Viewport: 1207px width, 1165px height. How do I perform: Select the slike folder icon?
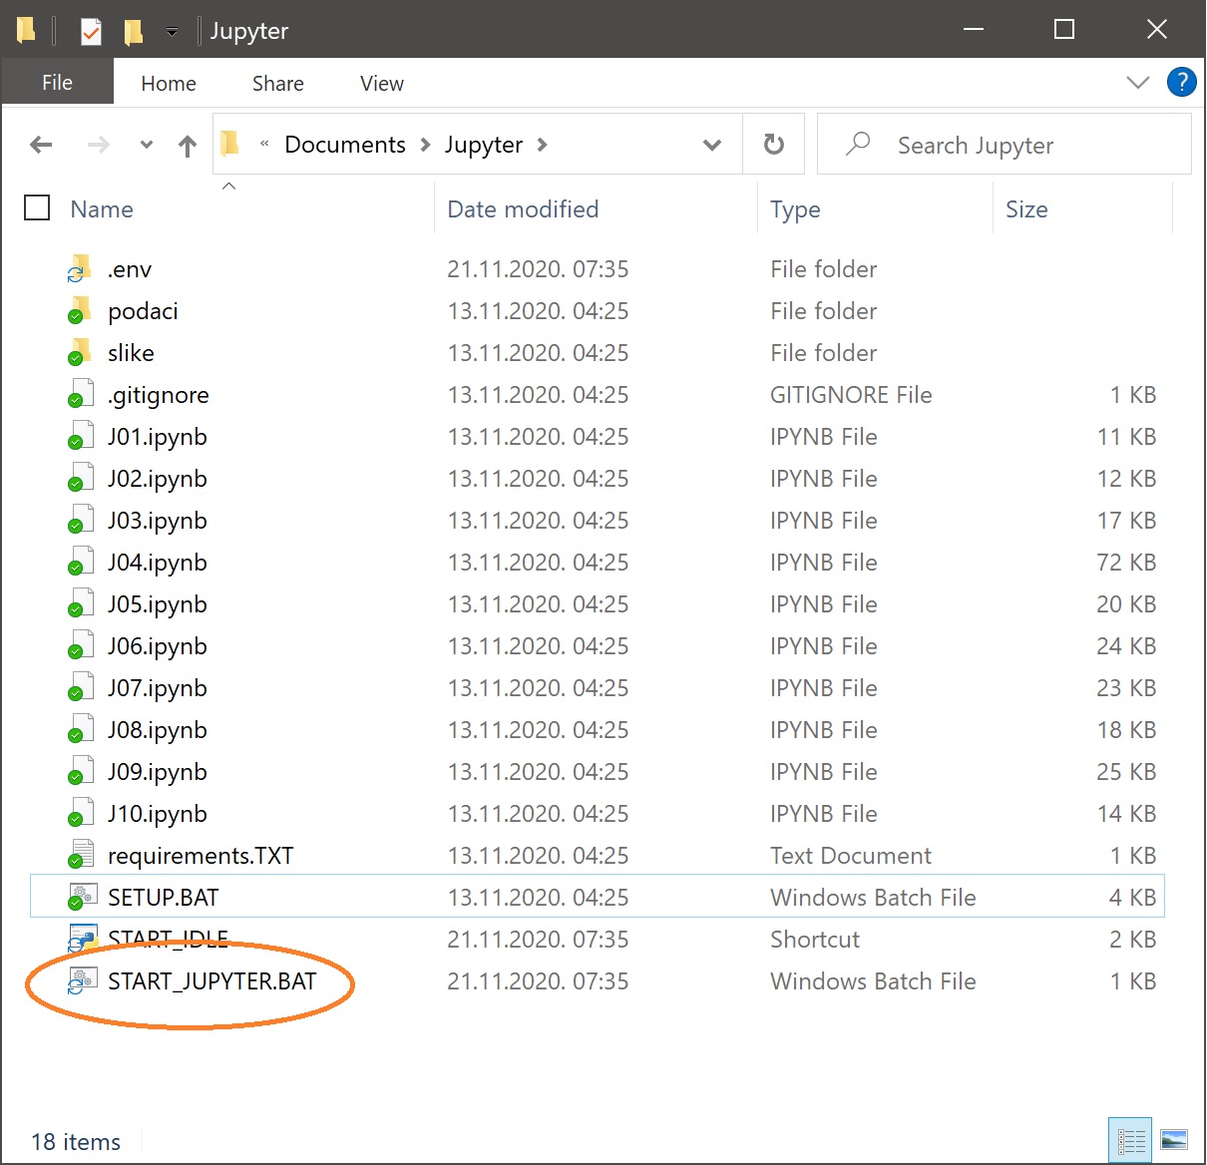[80, 352]
